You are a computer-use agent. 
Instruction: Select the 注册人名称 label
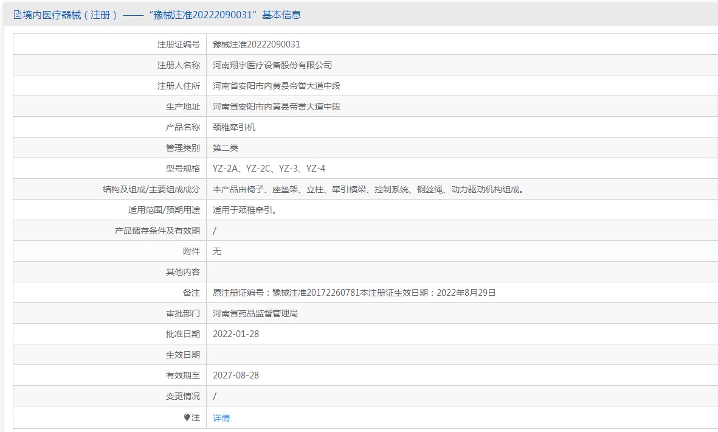[x=179, y=65]
